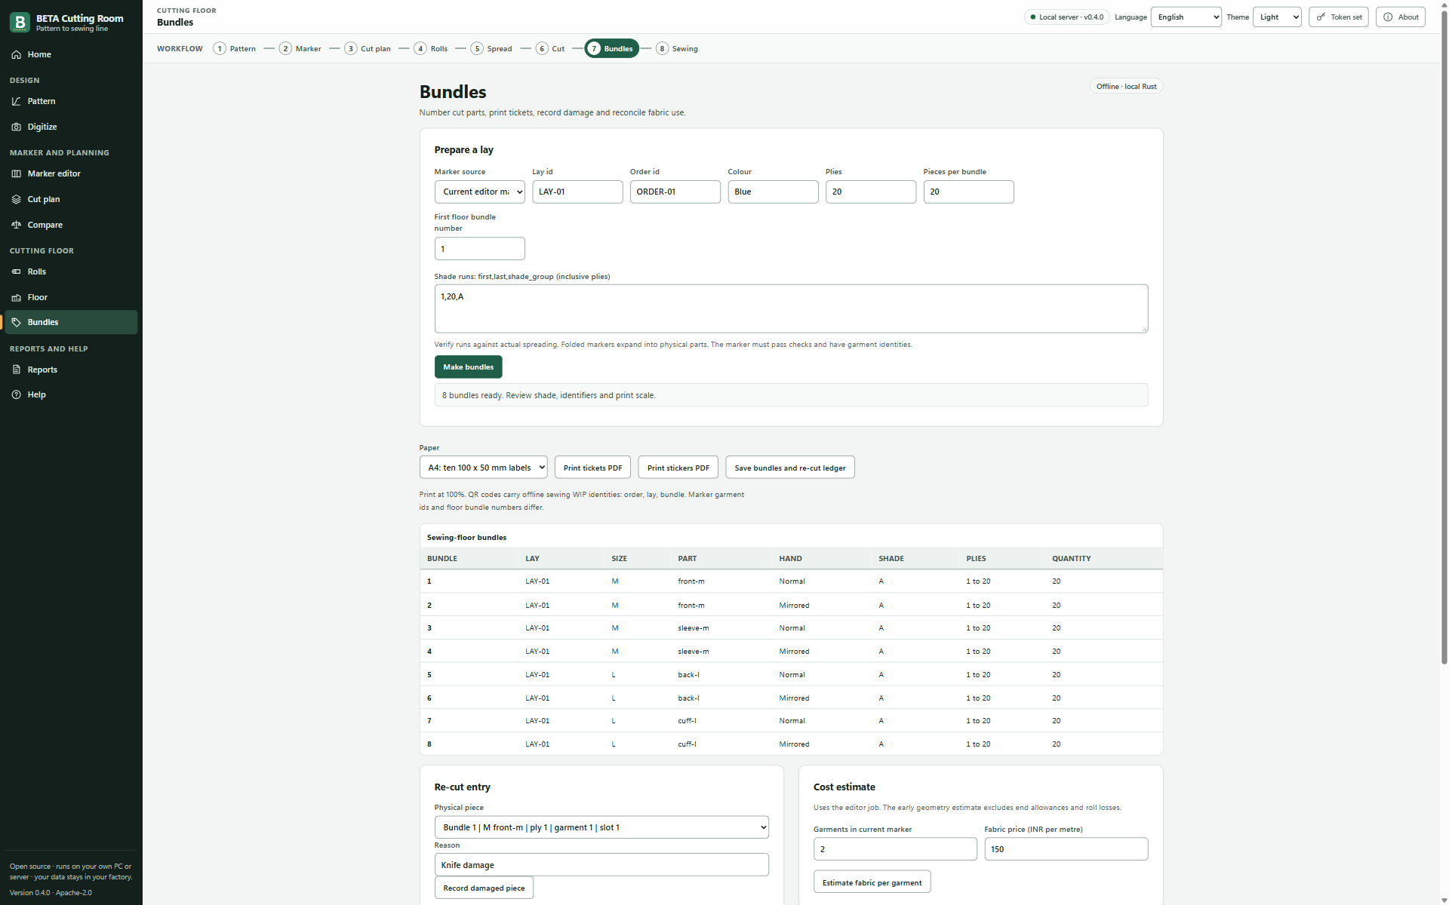The width and height of the screenshot is (1449, 905).
Task: Click the Marker editor icon
Action: click(16, 173)
